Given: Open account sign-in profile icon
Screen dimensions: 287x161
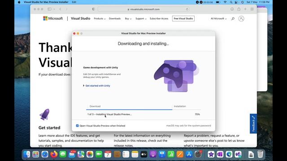Looking at the screenshot, I should pos(241,19).
